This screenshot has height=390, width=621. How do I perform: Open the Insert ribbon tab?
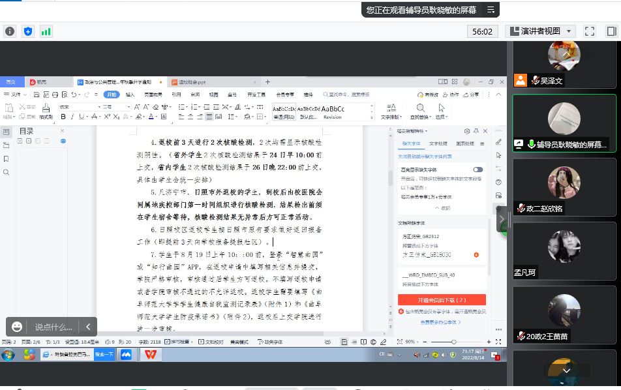[x=130, y=95]
